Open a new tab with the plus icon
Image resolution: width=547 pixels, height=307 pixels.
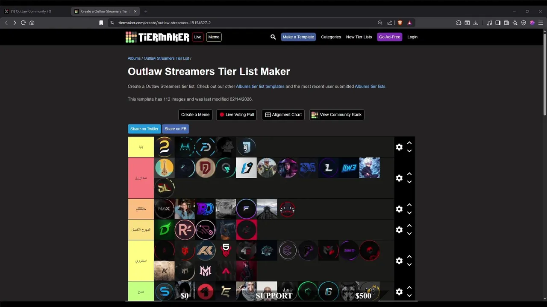click(146, 11)
